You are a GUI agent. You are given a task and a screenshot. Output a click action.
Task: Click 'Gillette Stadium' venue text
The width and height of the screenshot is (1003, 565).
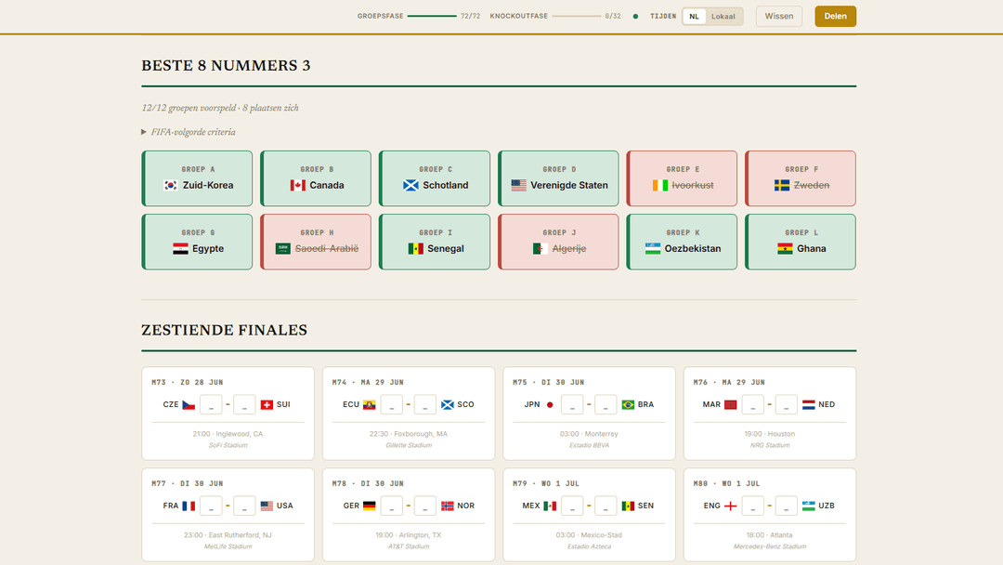point(409,445)
